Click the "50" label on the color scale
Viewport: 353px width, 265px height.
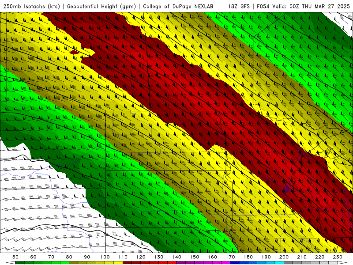[x=15, y=257]
